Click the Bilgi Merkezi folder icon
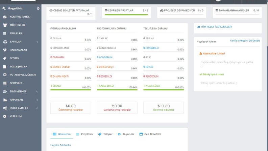268x151 pixels. tap(5, 91)
